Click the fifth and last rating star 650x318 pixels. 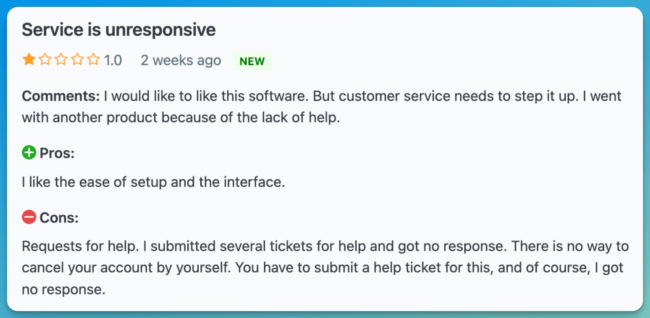pyautogui.click(x=93, y=60)
